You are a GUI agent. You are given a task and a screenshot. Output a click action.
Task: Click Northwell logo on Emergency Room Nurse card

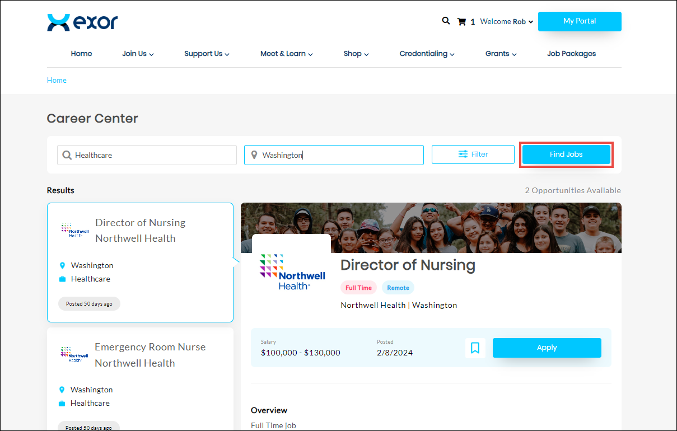tap(74, 355)
